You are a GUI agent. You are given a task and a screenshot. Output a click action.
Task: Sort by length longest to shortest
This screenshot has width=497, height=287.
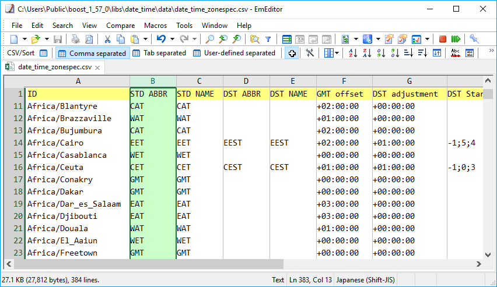point(423,53)
